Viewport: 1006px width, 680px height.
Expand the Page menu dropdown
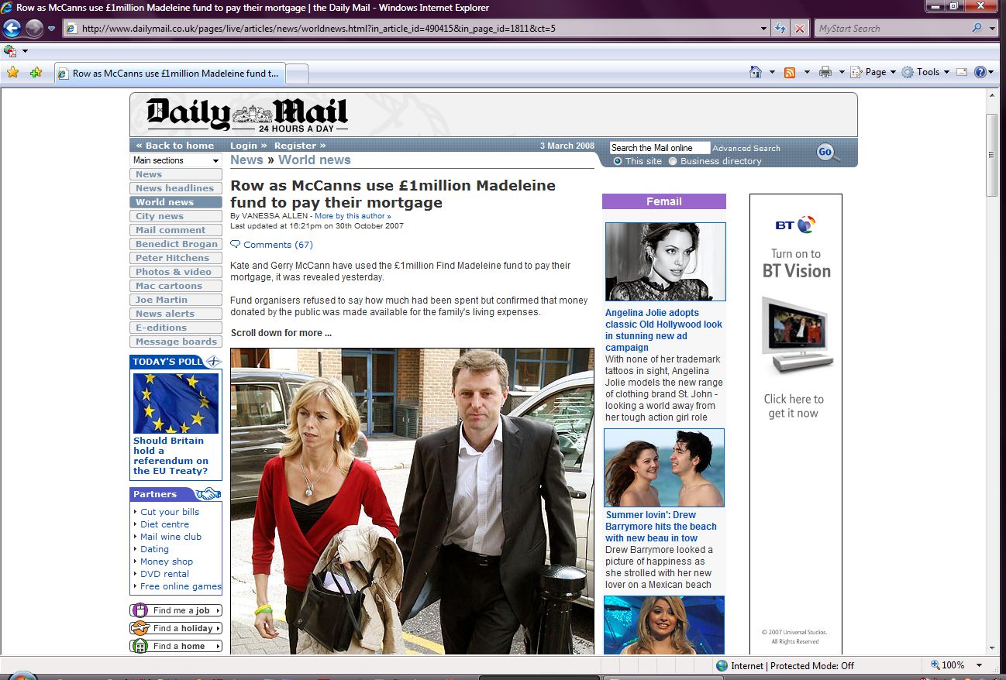click(x=876, y=72)
